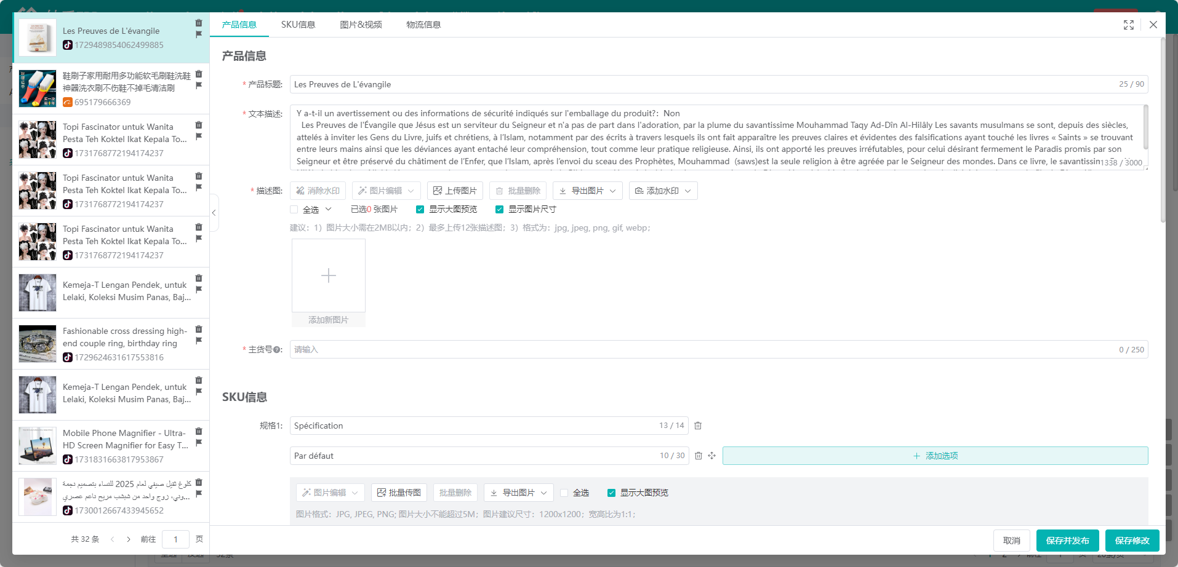
Task: Click 取消 to cancel editing
Action: [x=1012, y=541]
